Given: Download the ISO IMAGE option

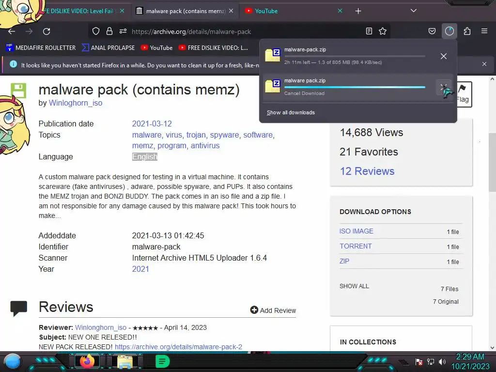Looking at the screenshot, I should pos(356,231).
